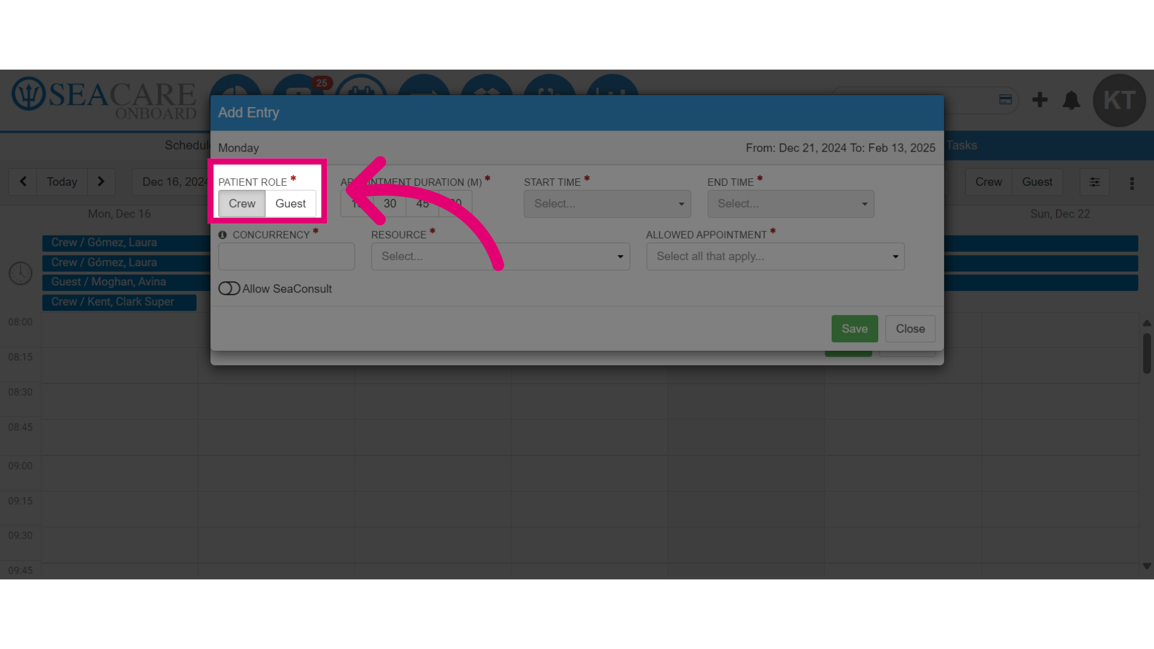The image size is (1154, 649).
Task: Open the Tasks tab
Action: coord(962,145)
